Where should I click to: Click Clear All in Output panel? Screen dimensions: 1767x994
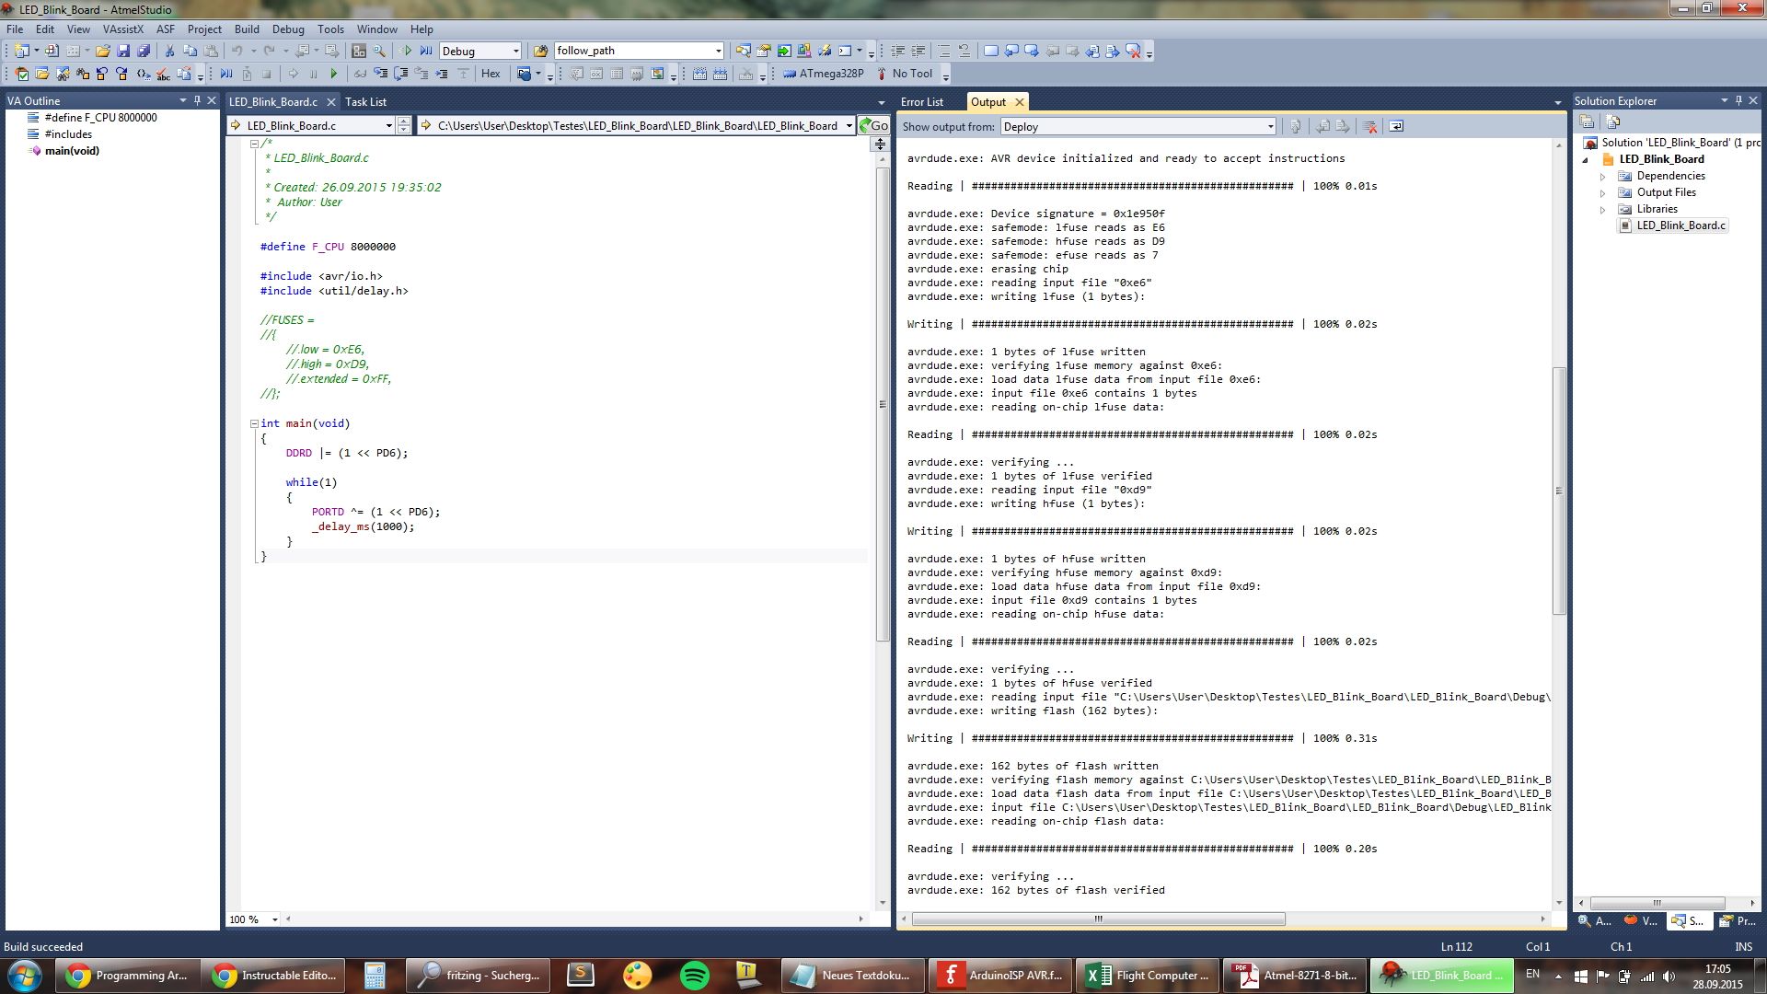point(1369,126)
